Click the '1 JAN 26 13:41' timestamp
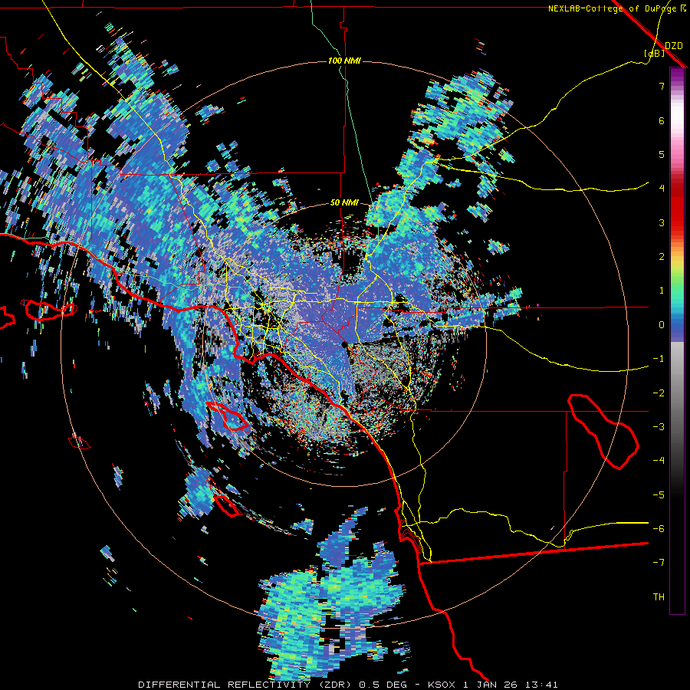This screenshot has height=690, width=690. tap(511, 685)
